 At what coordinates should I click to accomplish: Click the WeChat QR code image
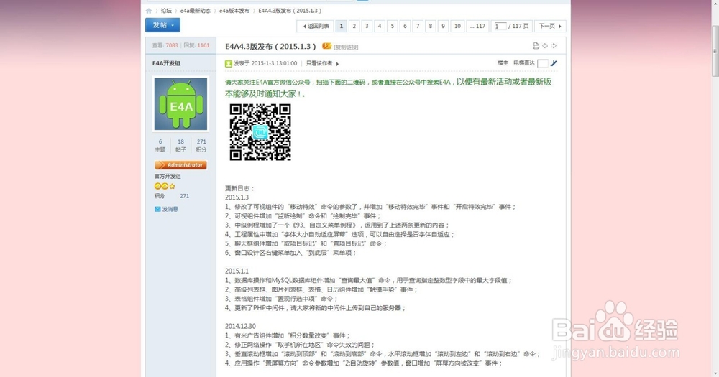pos(260,132)
